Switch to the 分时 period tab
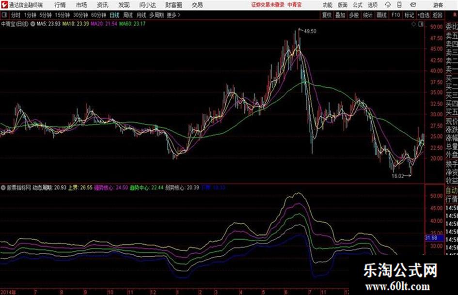 pyautogui.click(x=16, y=15)
